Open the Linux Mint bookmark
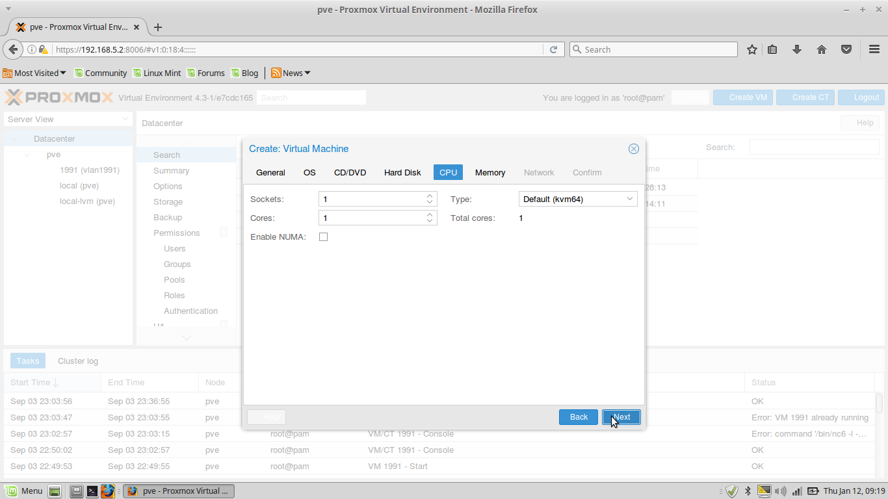888x499 pixels. 157,73
